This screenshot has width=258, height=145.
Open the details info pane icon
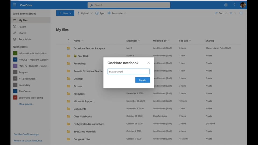241,13
